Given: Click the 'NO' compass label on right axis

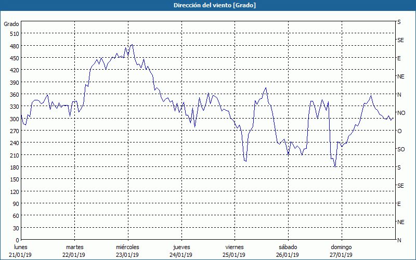Looking at the screenshot, I should tap(401, 113).
